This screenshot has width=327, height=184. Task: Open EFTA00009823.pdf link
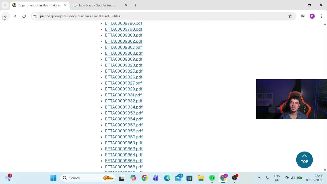124,65
